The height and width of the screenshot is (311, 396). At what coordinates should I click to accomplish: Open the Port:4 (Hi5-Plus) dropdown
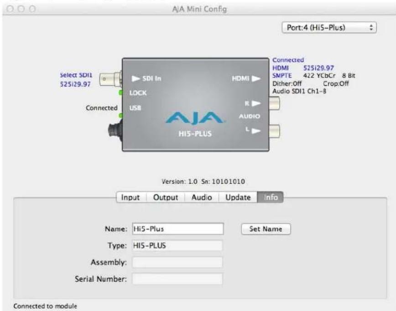pyautogui.click(x=329, y=27)
